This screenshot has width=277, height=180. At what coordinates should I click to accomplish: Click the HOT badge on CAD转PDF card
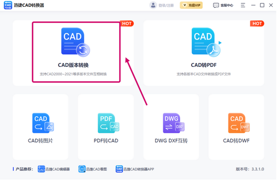257,23
